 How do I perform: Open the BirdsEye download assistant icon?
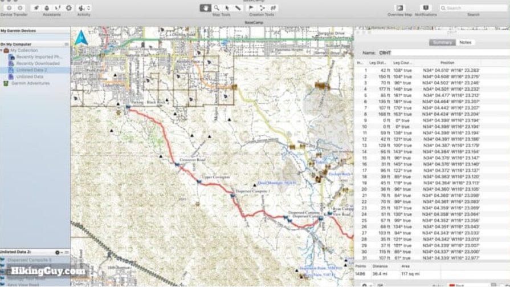pyautogui.click(x=68, y=8)
